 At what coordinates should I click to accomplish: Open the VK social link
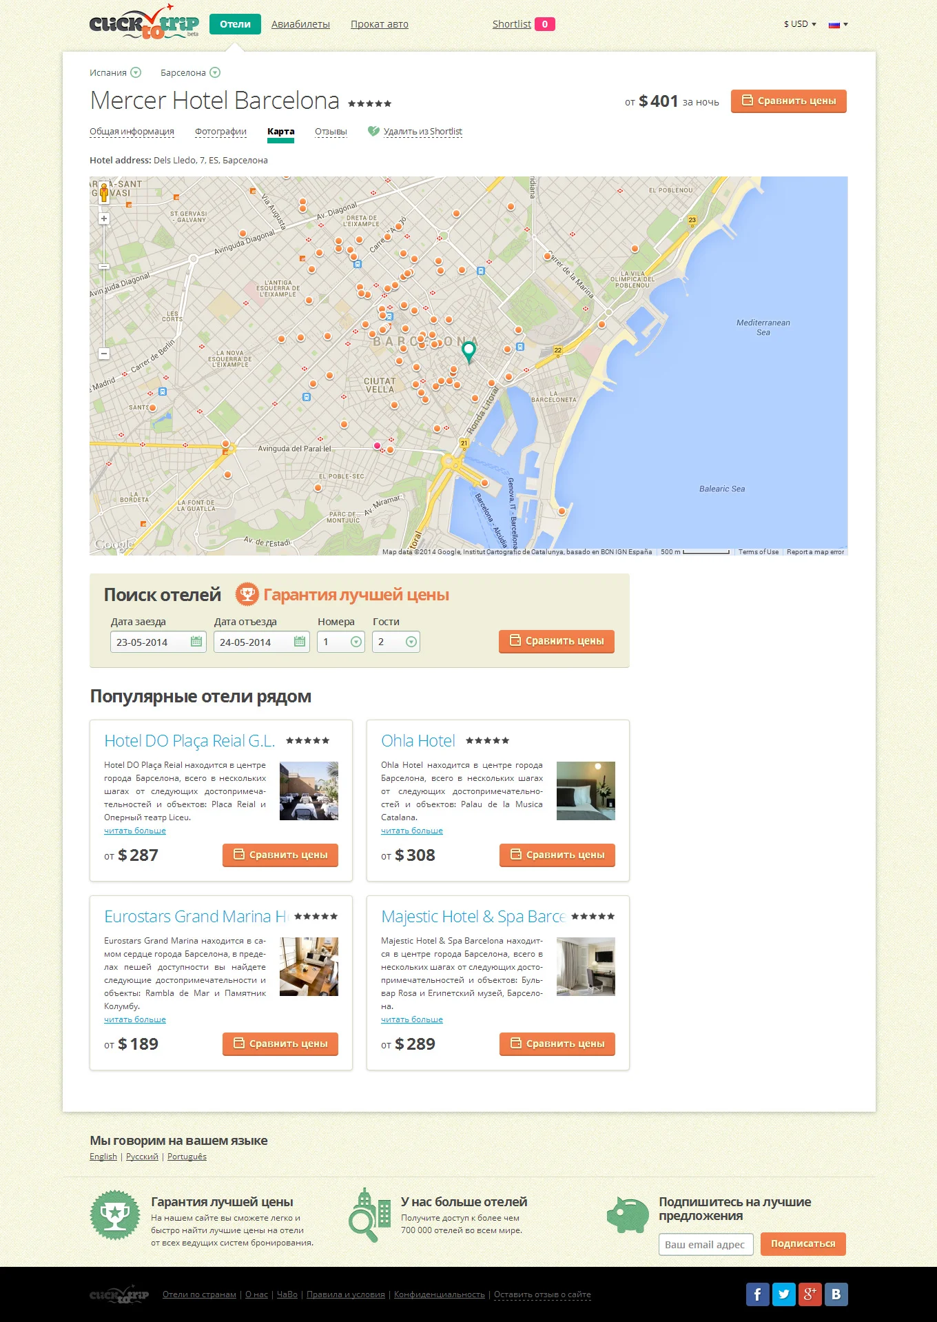tap(836, 1294)
